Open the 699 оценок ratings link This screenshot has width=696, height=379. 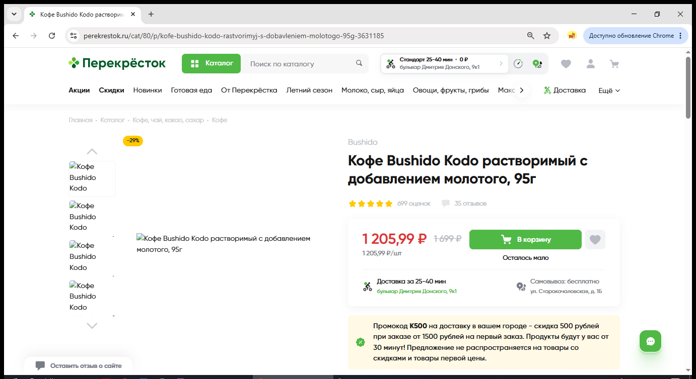414,204
